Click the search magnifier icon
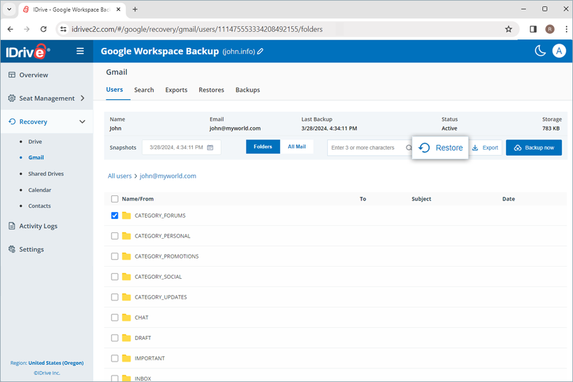This screenshot has height=382, width=573. [x=409, y=148]
